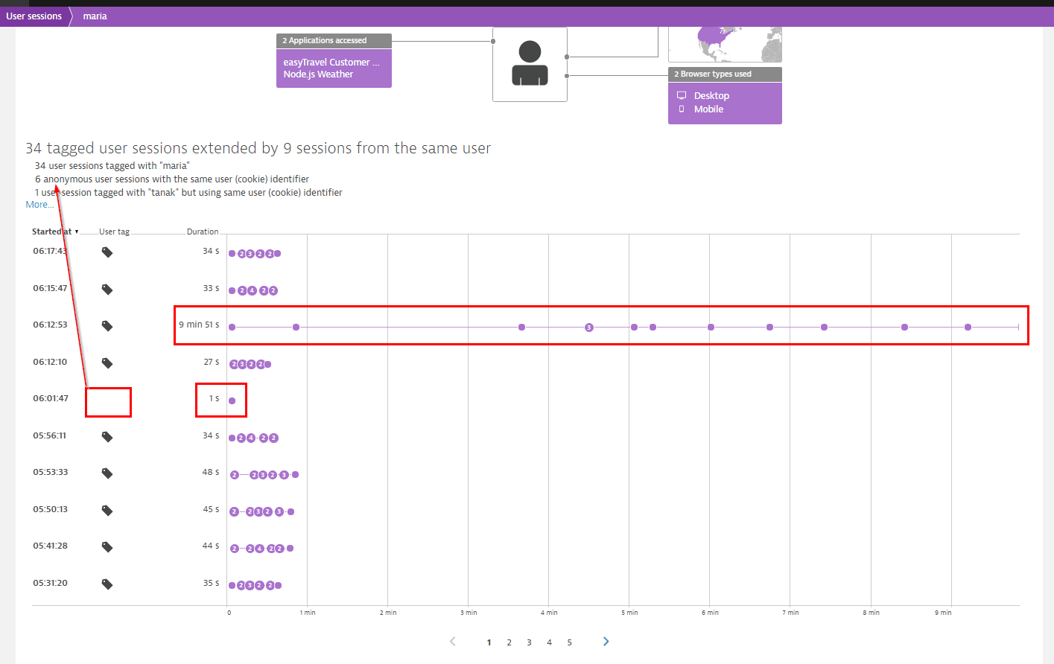Open session started at 05:50:13
1054x664 pixels.
[x=50, y=509]
